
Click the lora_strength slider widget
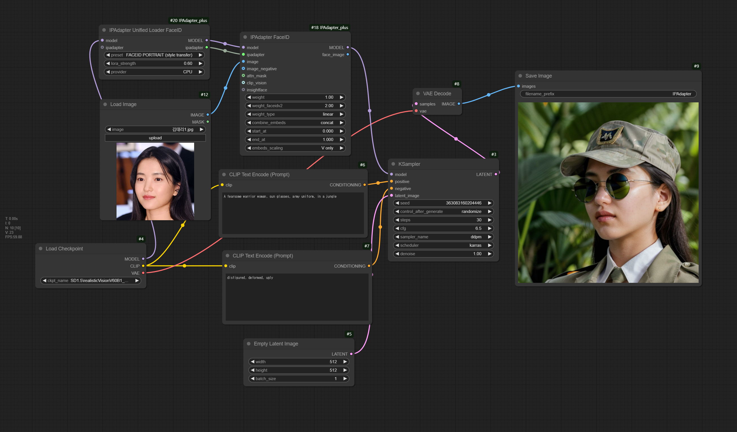pos(154,63)
